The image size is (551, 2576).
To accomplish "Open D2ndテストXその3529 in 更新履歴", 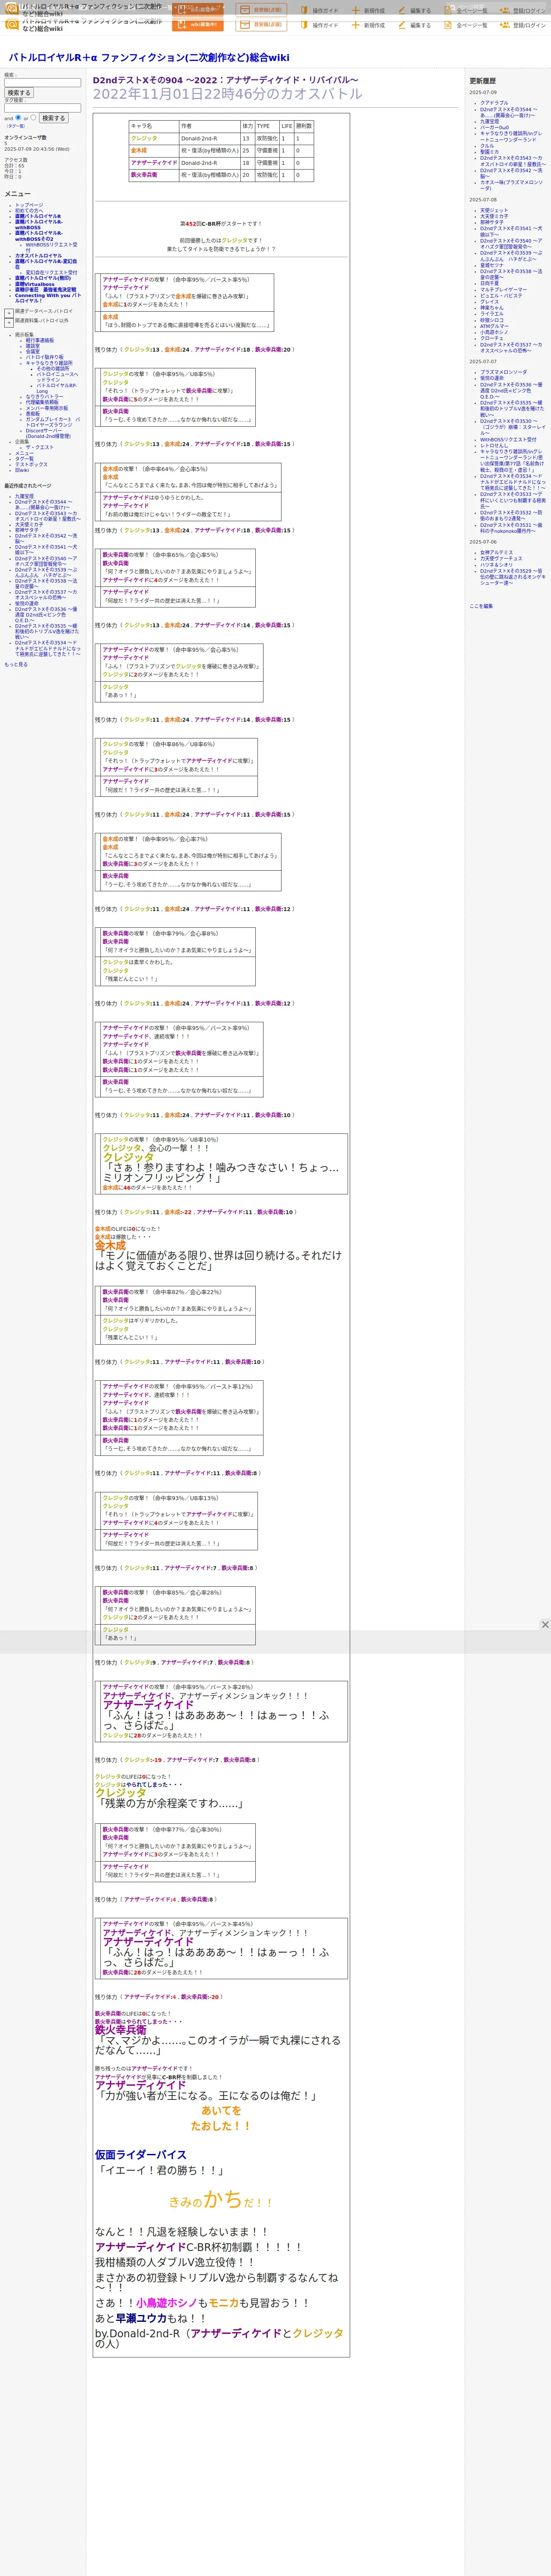I will pos(512,577).
